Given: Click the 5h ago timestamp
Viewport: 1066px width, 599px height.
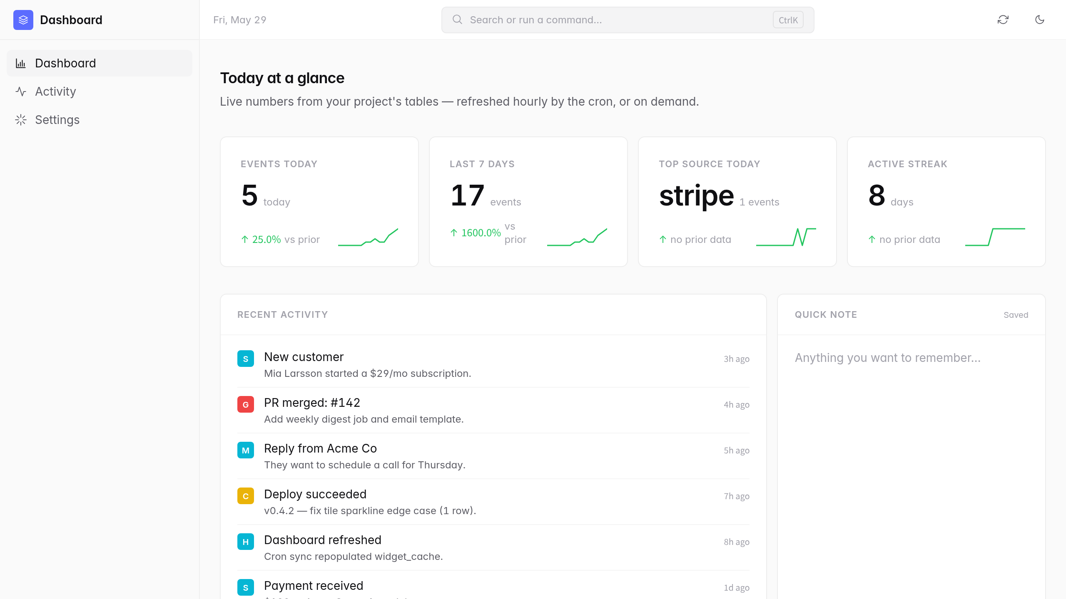Looking at the screenshot, I should click(x=736, y=450).
